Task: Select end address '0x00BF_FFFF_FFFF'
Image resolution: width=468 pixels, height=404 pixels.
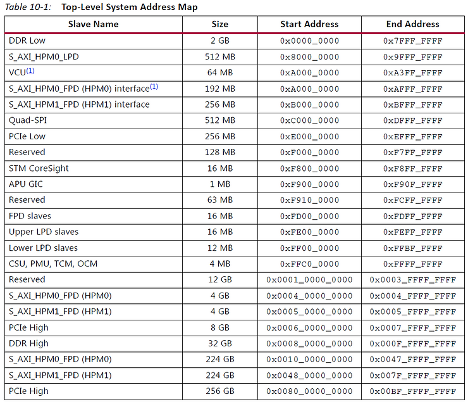Action: tap(413, 391)
